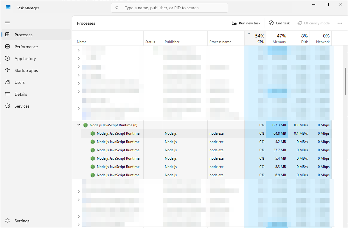Open the hamburger navigation menu
Screen dimensions: 348x228
[x=7, y=23]
